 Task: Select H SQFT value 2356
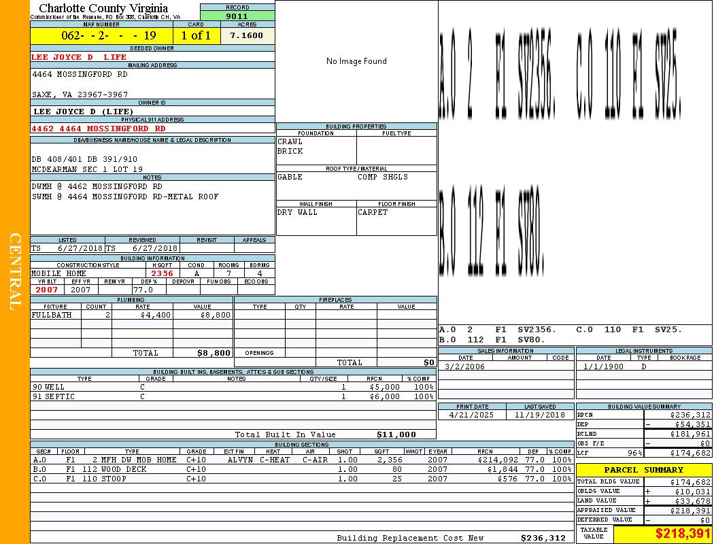click(x=162, y=273)
